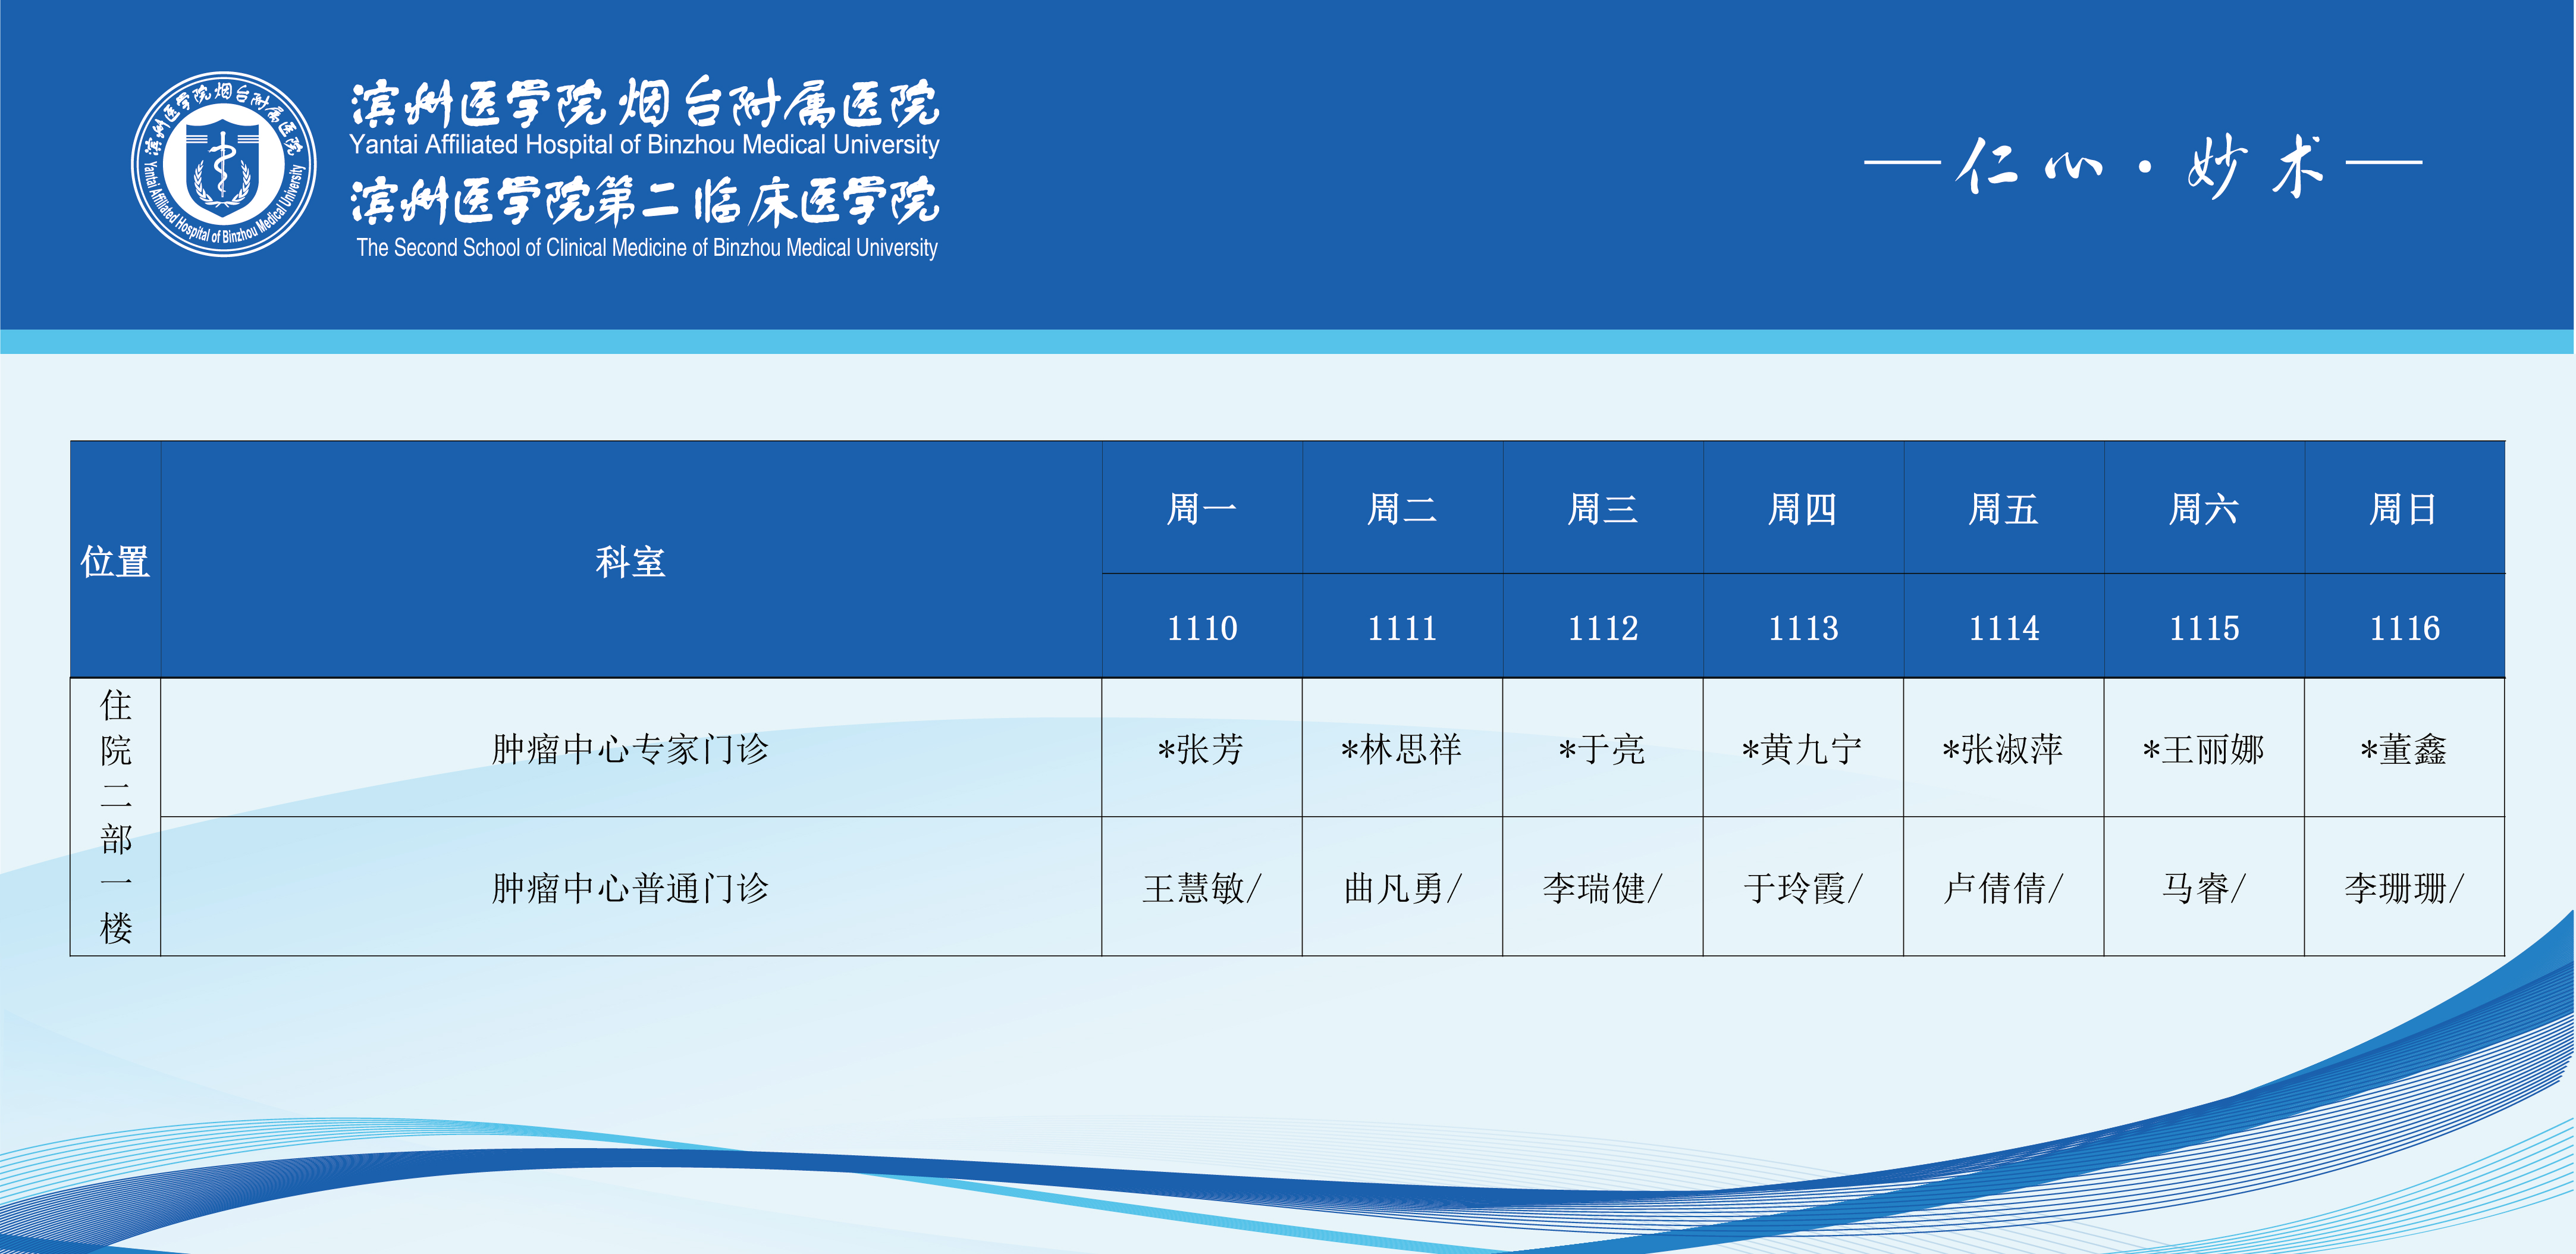Viewport: 2576px width, 1254px height.
Task: Click the '周一' column header
Action: point(1201,509)
